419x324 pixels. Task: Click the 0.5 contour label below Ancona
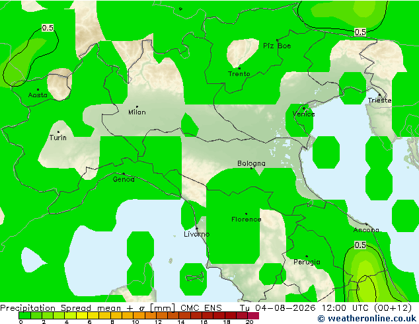[x=360, y=245]
